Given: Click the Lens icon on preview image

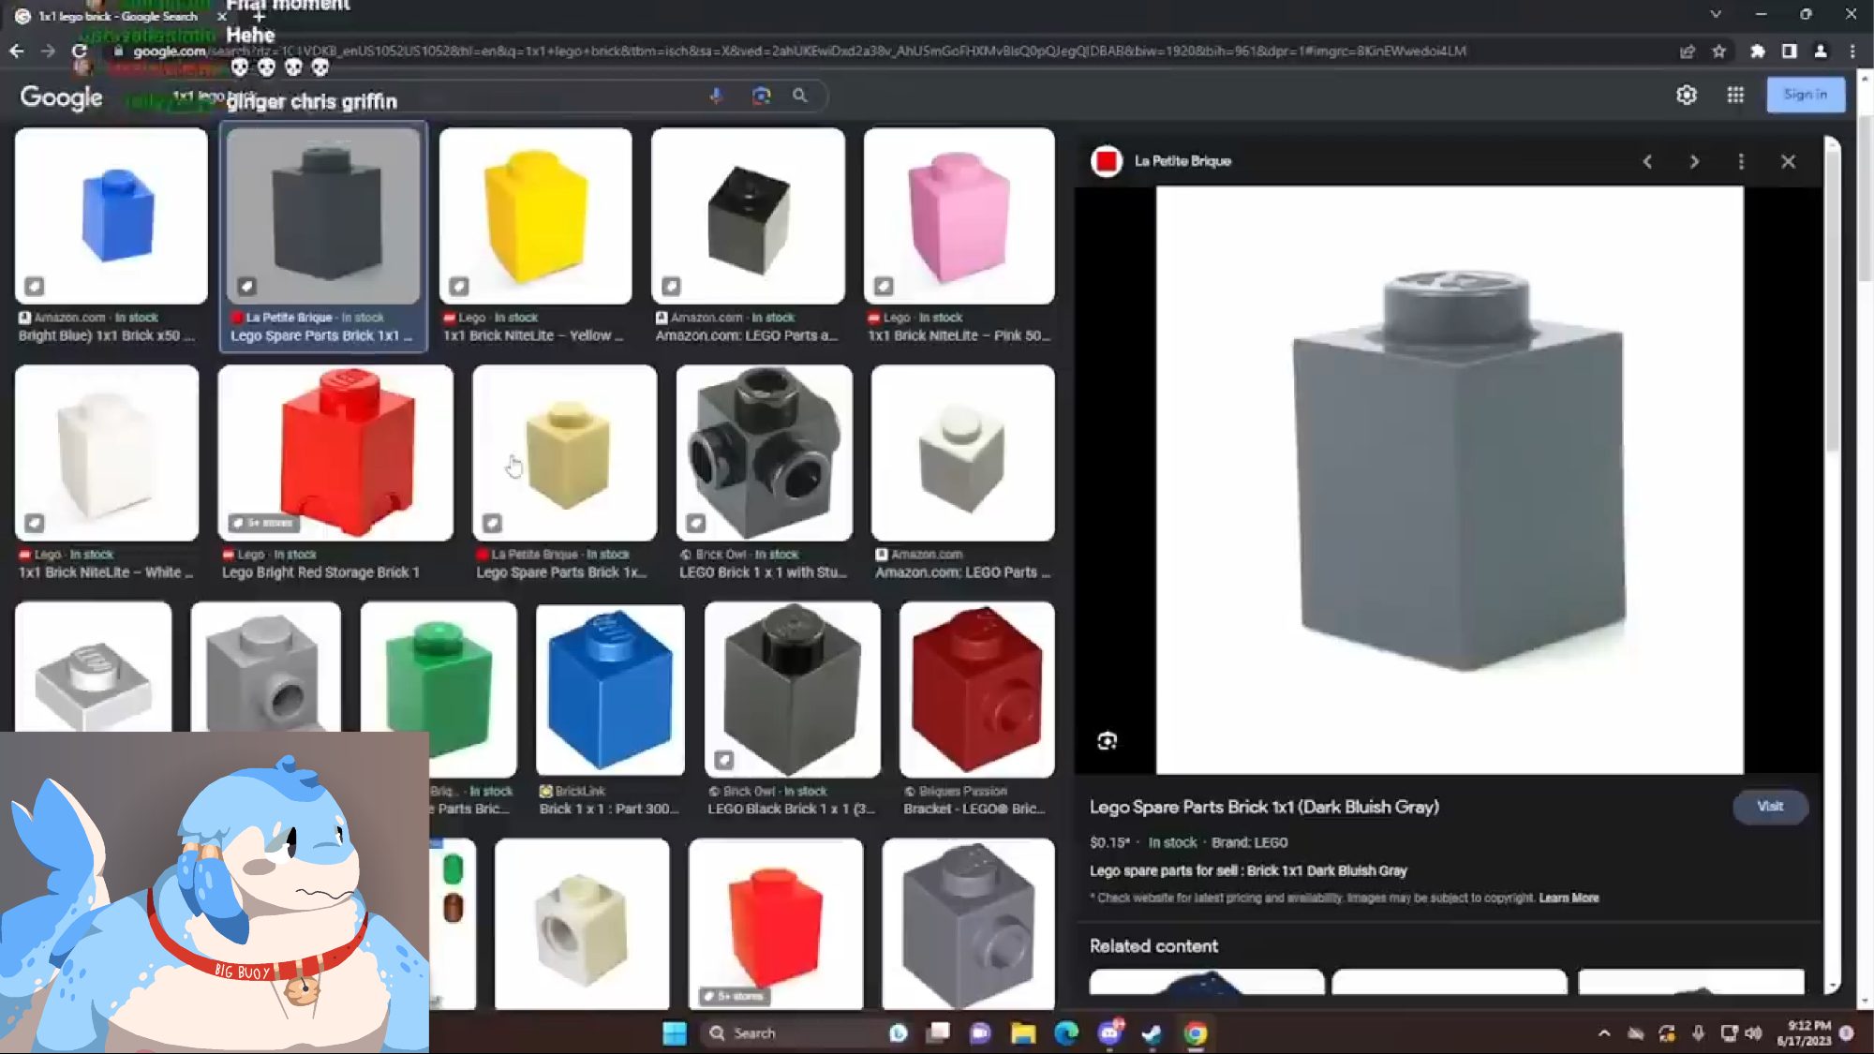Looking at the screenshot, I should (x=1107, y=741).
